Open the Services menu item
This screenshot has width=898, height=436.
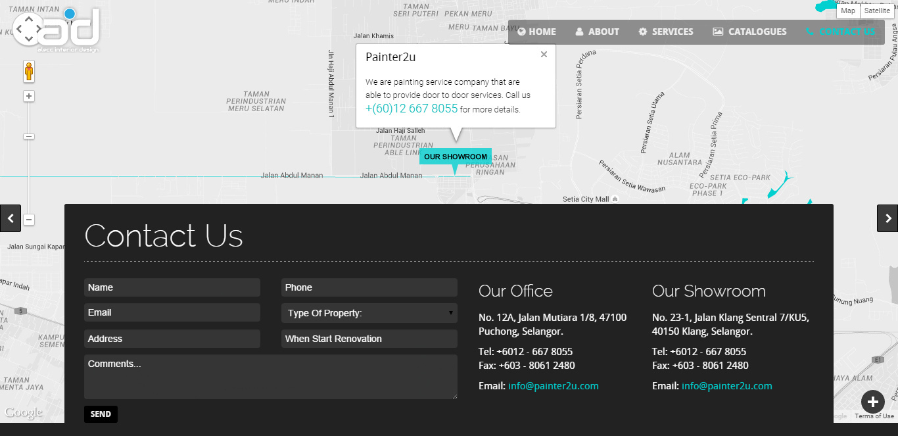pyautogui.click(x=665, y=32)
